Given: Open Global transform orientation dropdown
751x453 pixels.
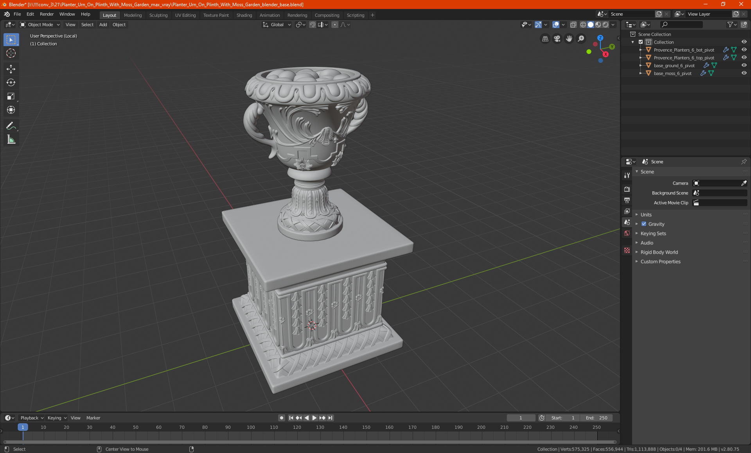Looking at the screenshot, I should click(277, 25).
